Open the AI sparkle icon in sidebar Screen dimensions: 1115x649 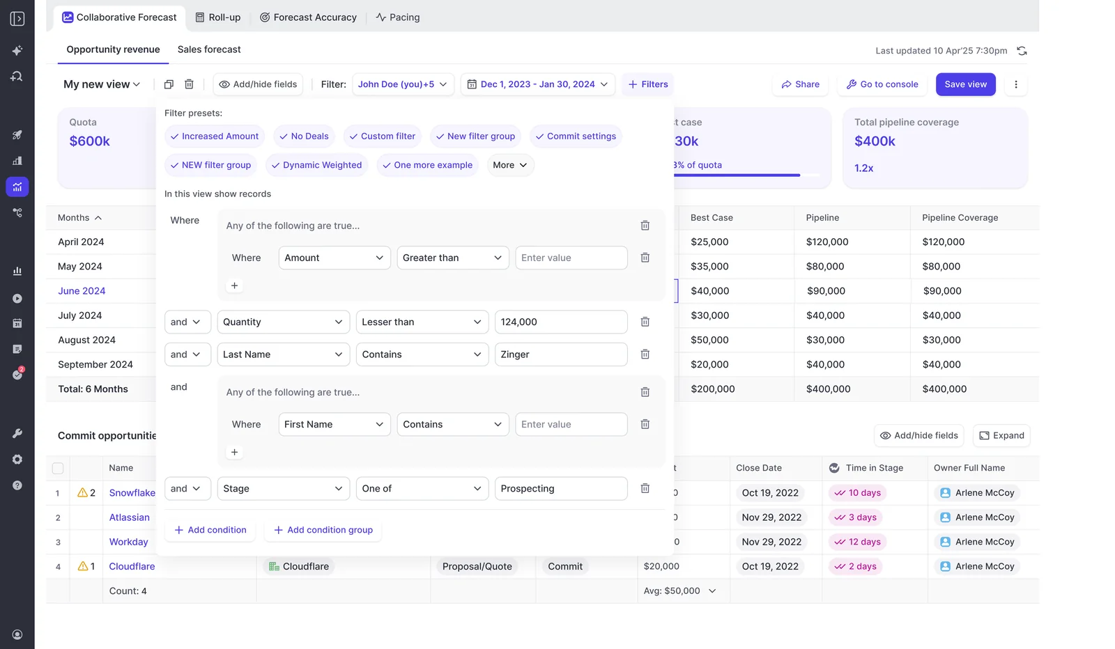[17, 51]
